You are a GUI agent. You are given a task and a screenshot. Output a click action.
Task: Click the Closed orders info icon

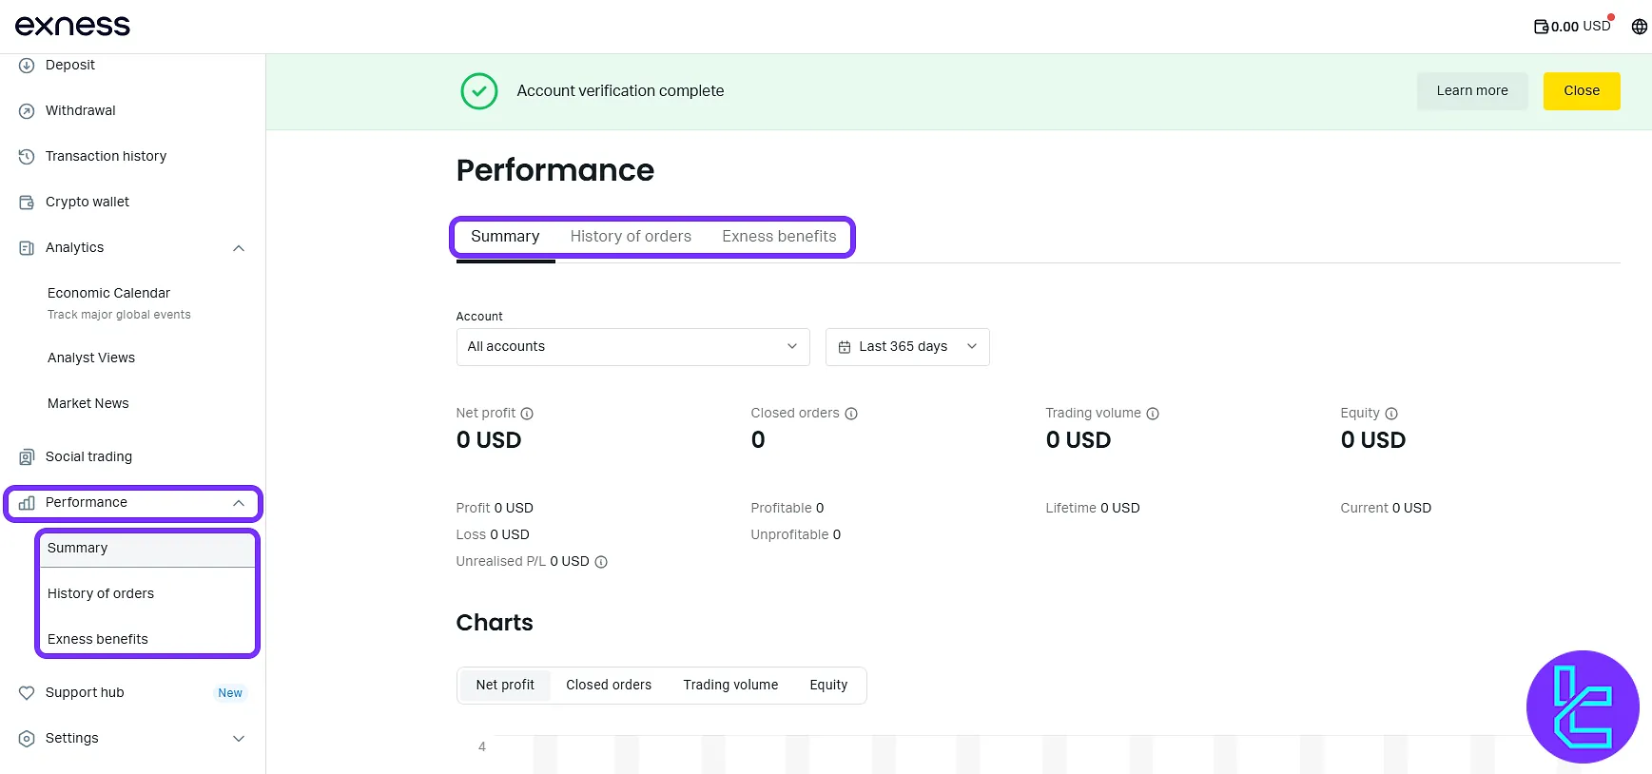click(x=851, y=414)
